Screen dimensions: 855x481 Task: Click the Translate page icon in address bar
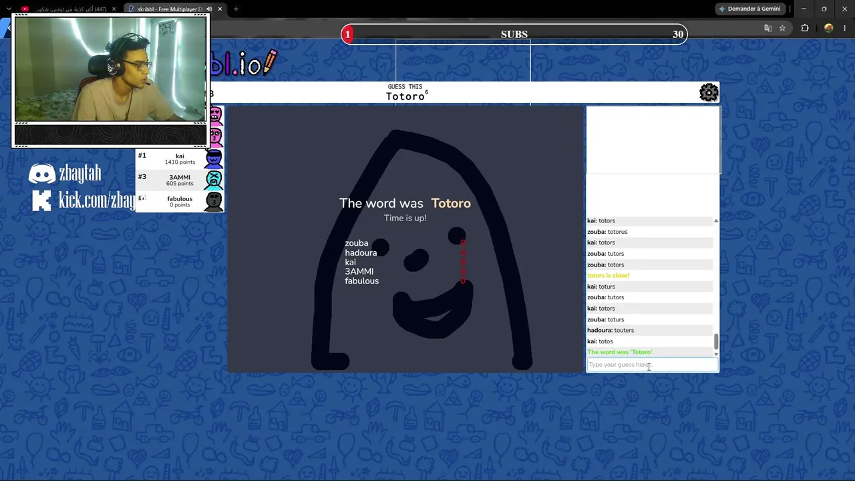tap(767, 28)
